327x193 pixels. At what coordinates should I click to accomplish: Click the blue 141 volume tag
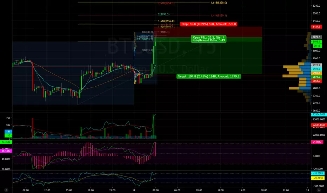click(x=8, y=132)
